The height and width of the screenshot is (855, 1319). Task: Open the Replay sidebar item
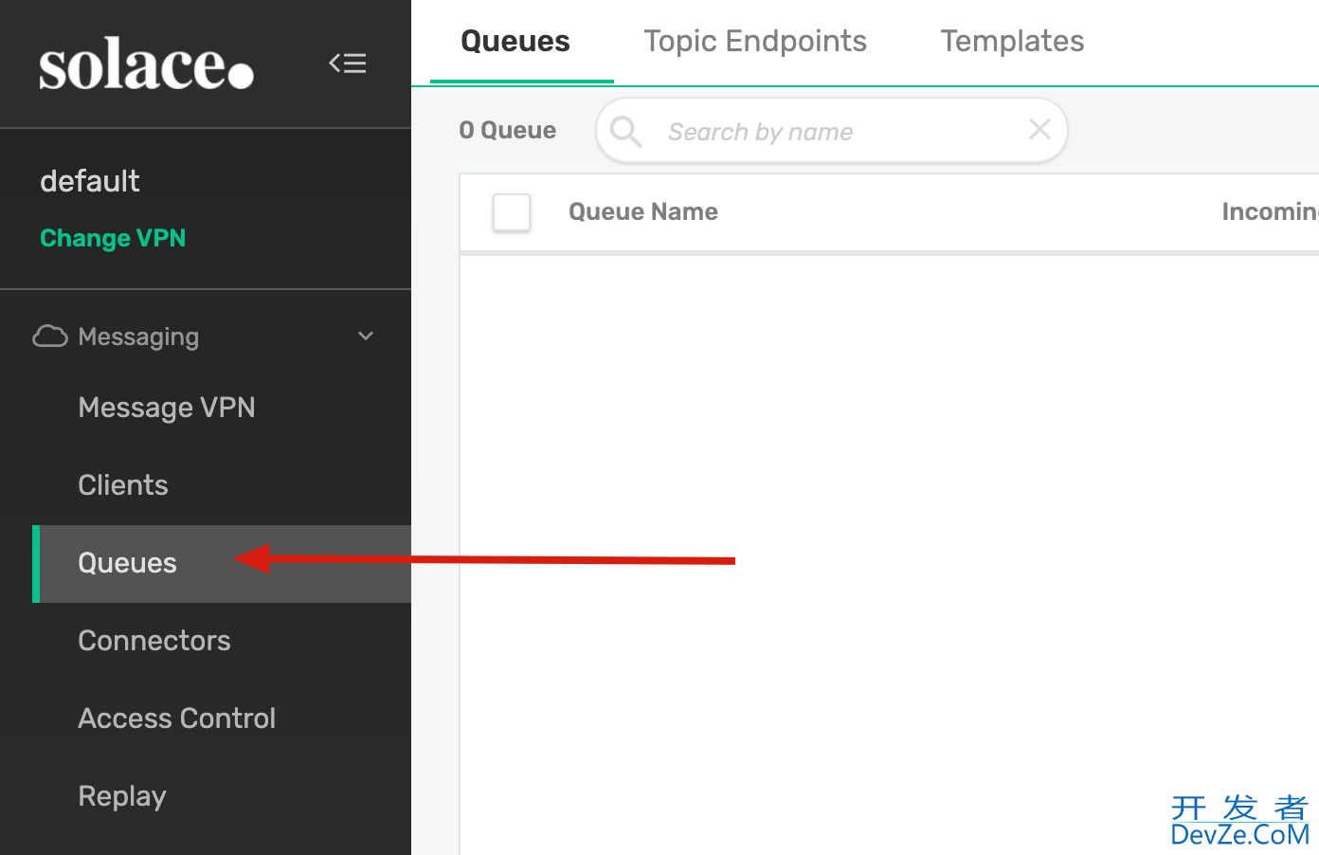point(122,796)
